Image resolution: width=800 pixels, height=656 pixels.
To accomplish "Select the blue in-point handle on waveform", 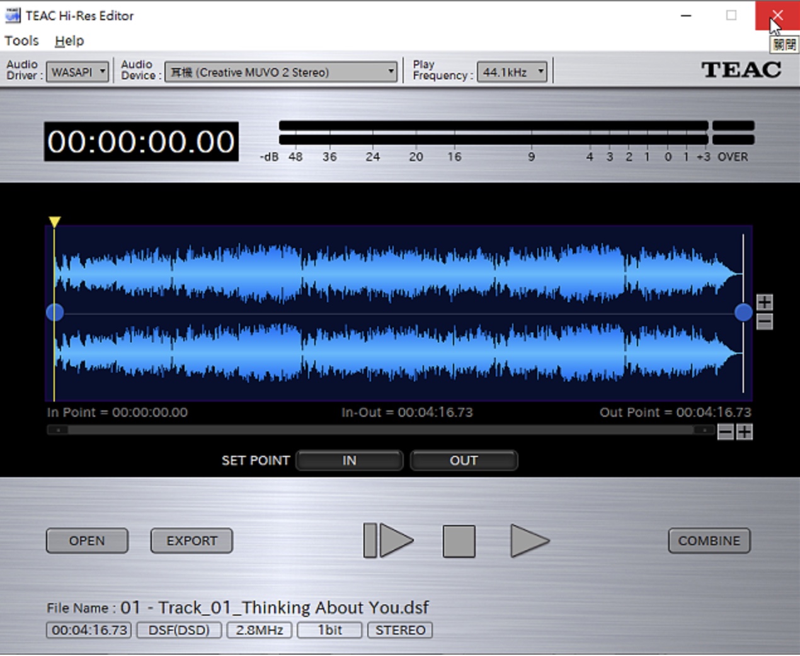I will pos(55,312).
